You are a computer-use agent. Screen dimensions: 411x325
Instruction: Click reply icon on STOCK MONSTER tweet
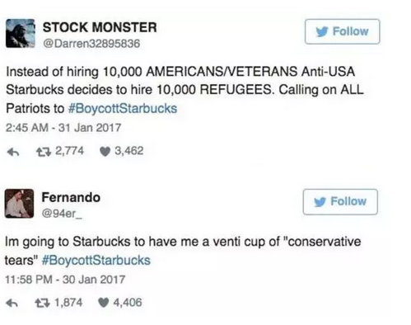point(13,152)
